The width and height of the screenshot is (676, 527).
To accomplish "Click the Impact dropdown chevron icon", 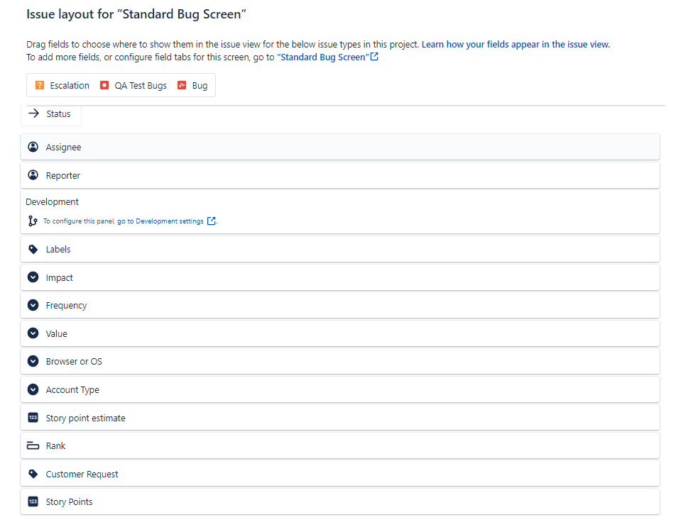I will click(x=33, y=277).
